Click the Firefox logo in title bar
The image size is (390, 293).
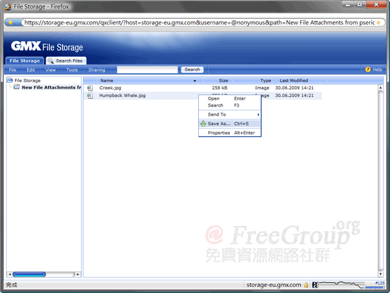click(x=8, y=7)
